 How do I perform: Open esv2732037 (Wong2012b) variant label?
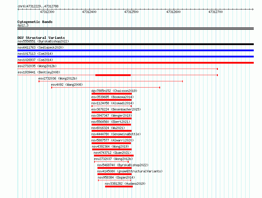pyautogui.click(x=113, y=159)
